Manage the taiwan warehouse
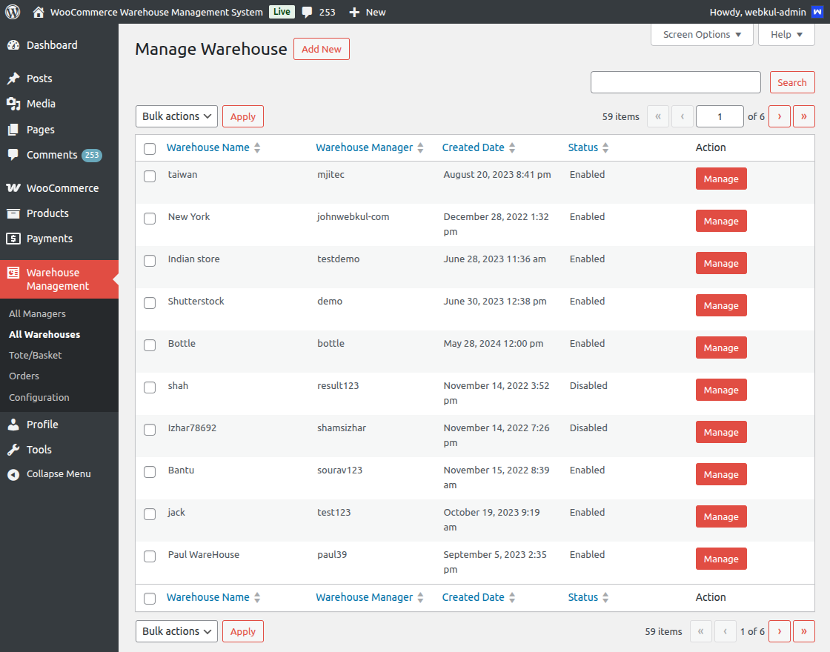The image size is (830, 652). (721, 179)
